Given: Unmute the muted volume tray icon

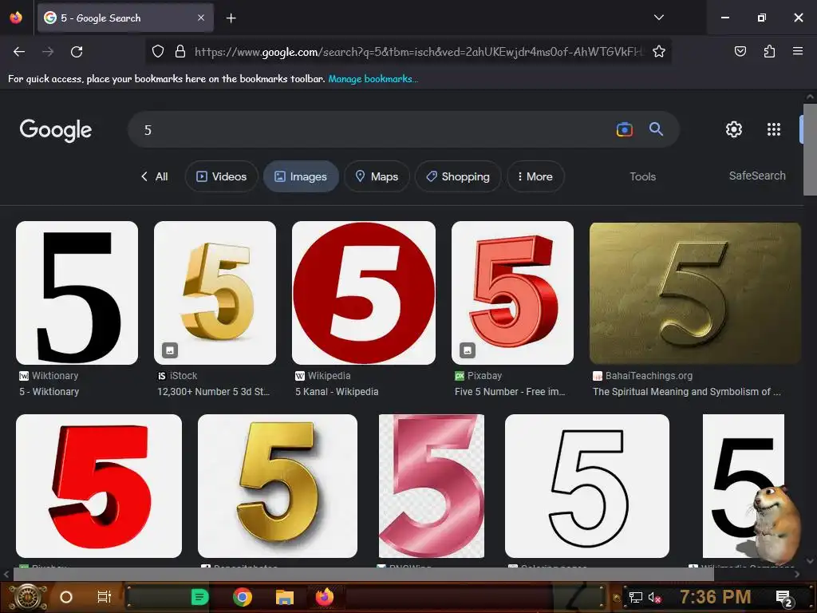Looking at the screenshot, I should 654,597.
